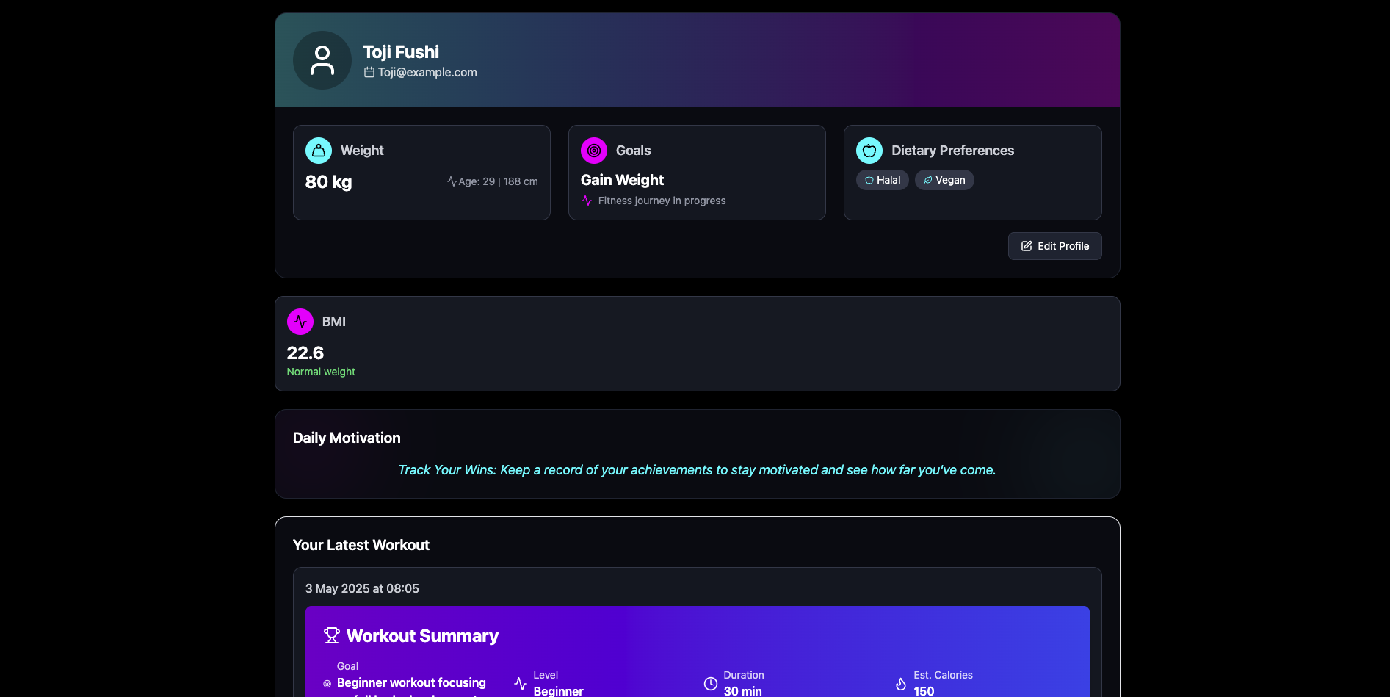Screen dimensions: 1390x697
Task: Click the 22.6 BMI value
Action: 305,353
